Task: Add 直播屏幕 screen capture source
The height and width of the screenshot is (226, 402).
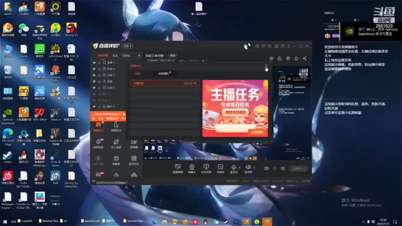Action: click(x=177, y=169)
